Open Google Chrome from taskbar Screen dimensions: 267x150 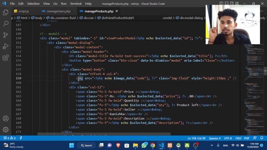[x=153, y=145]
